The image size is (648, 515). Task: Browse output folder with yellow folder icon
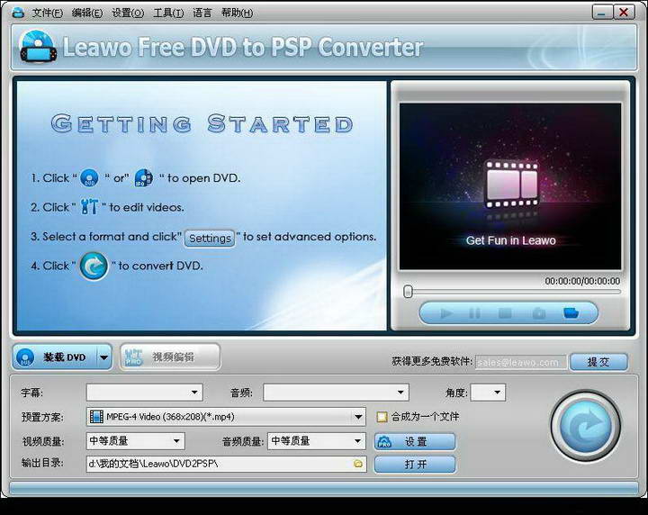[358, 465]
